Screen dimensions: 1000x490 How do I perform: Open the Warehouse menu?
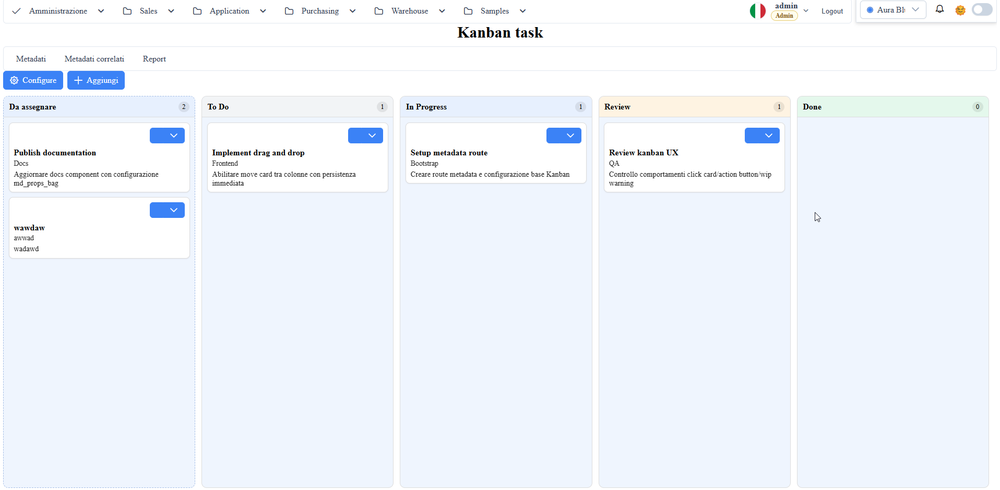[x=410, y=11]
